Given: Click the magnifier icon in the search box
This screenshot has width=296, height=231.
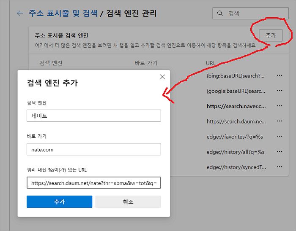Looking at the screenshot, I should point(220,13).
